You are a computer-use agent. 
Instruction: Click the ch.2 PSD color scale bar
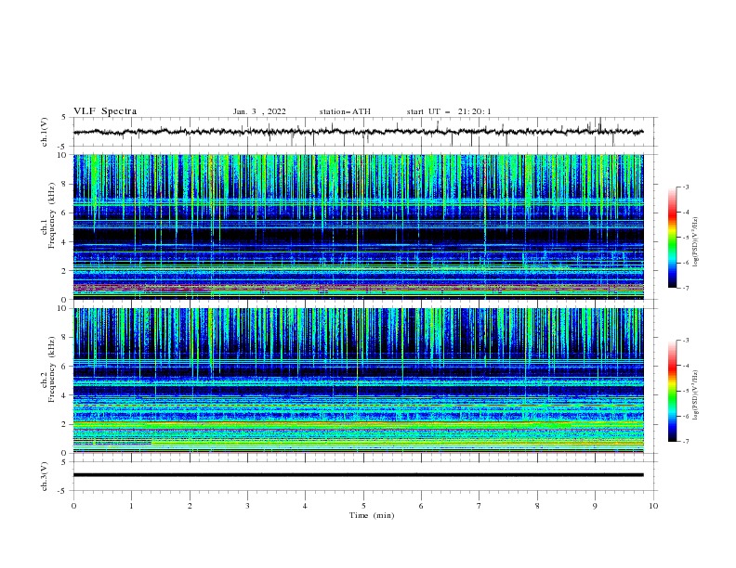pyautogui.click(x=672, y=391)
